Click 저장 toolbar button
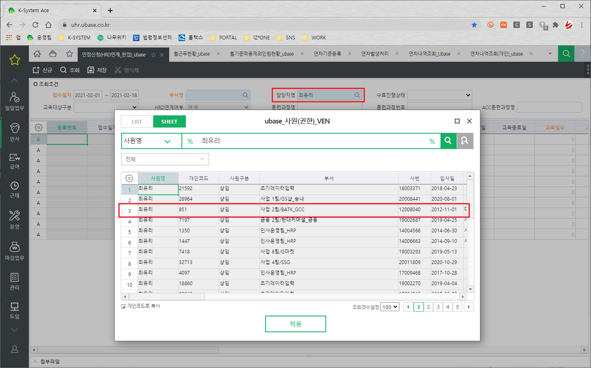The width and height of the screenshot is (591, 368). (97, 70)
